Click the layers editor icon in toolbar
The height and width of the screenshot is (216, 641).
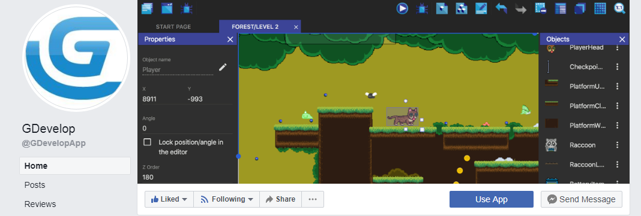pos(580,8)
